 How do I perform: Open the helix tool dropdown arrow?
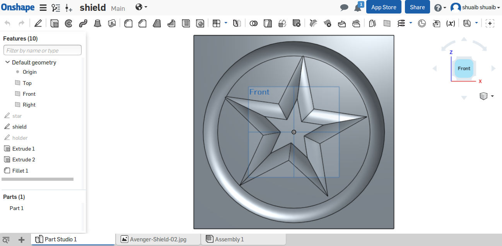click(x=410, y=23)
